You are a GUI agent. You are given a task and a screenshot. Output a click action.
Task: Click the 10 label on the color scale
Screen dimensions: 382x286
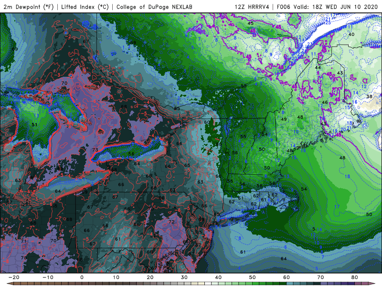click(116, 277)
